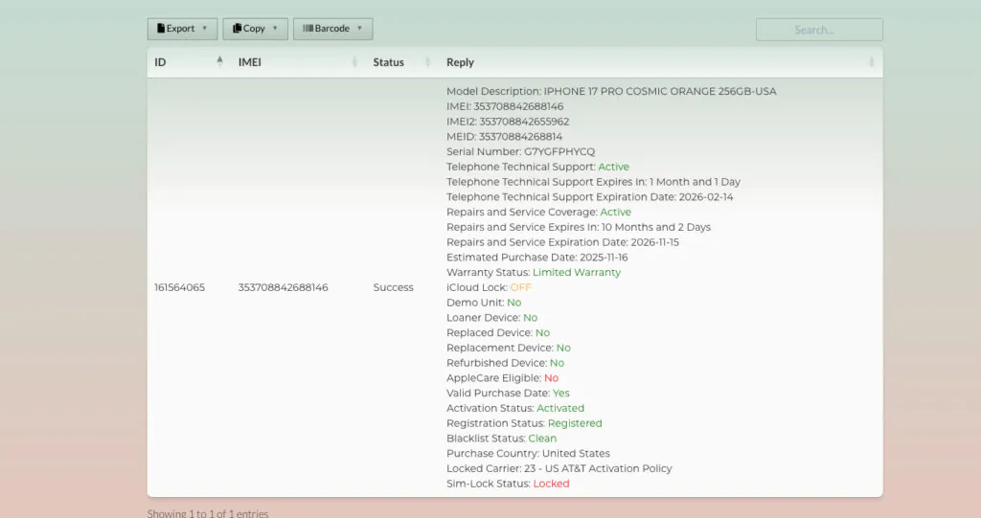Click the Telephone Technical Support Active line
The width and height of the screenshot is (981, 518).
pyautogui.click(x=537, y=167)
